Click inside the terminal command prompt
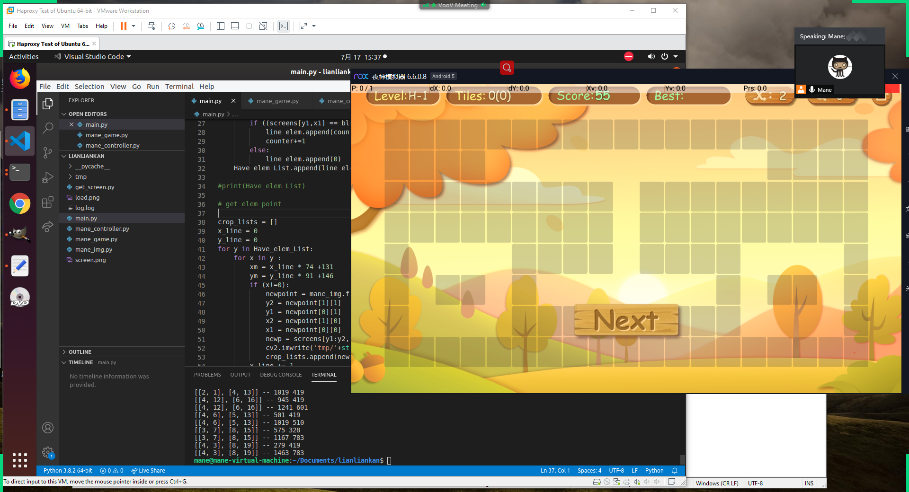 point(390,460)
